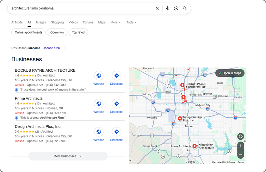Zoom out the map with minus
This screenshot has height=172, width=266.
(241, 155)
